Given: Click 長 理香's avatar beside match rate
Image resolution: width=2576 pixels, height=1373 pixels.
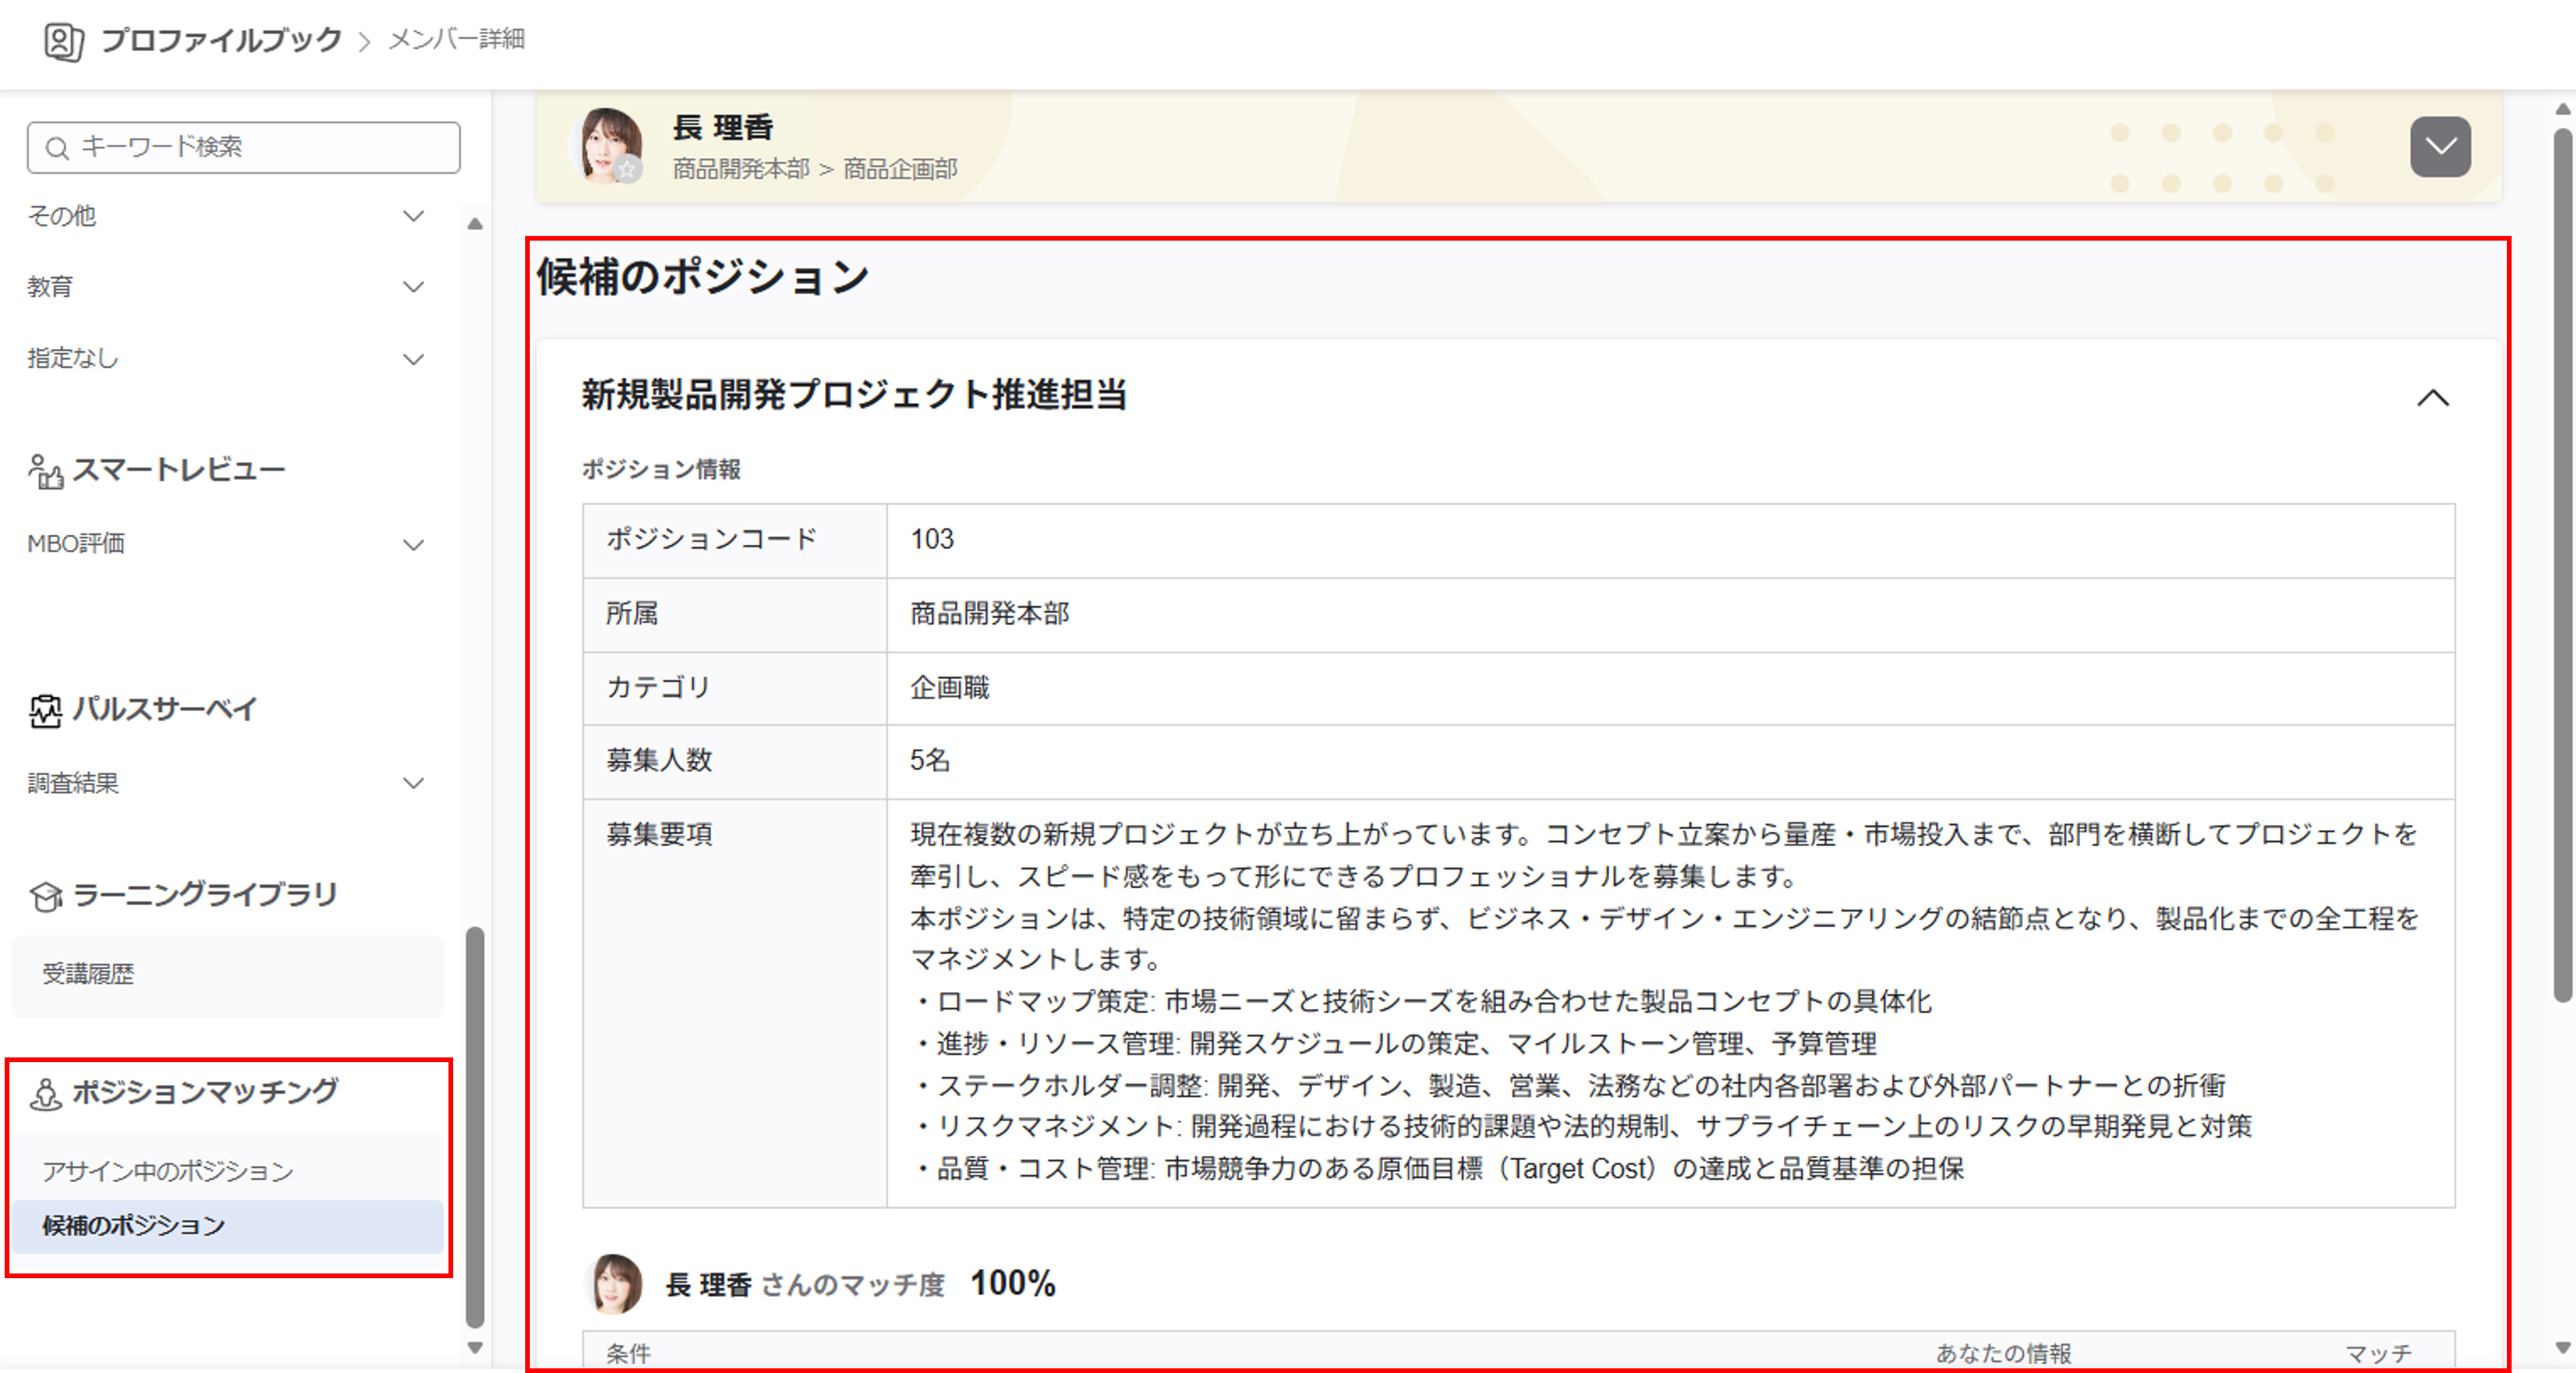Looking at the screenshot, I should click(x=614, y=1283).
